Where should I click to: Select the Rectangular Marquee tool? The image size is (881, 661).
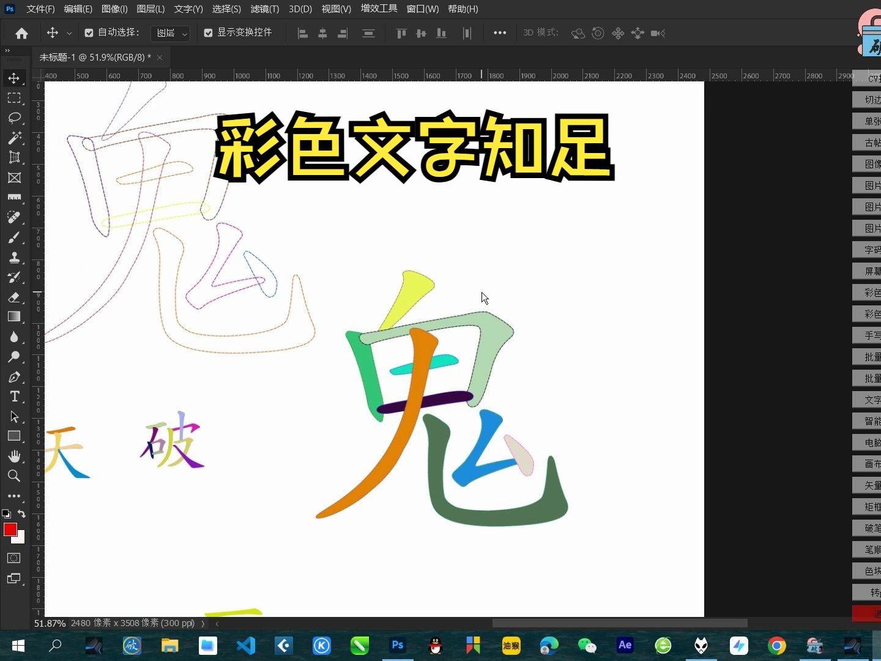(x=14, y=98)
